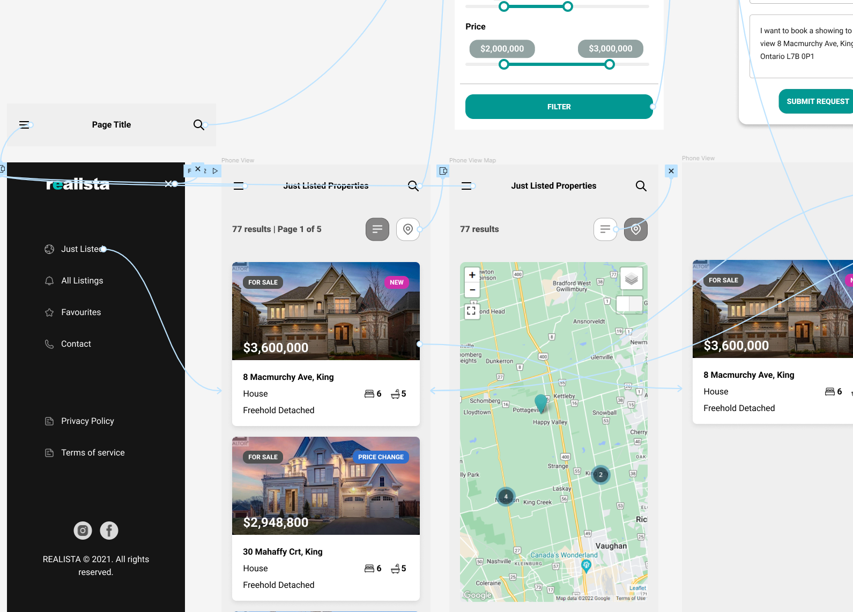Switch to map view in list screen
The height and width of the screenshot is (612, 853).
click(408, 229)
